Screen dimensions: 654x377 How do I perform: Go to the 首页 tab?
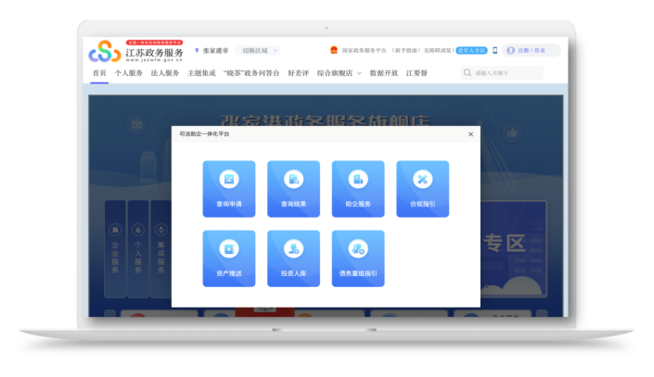(99, 73)
